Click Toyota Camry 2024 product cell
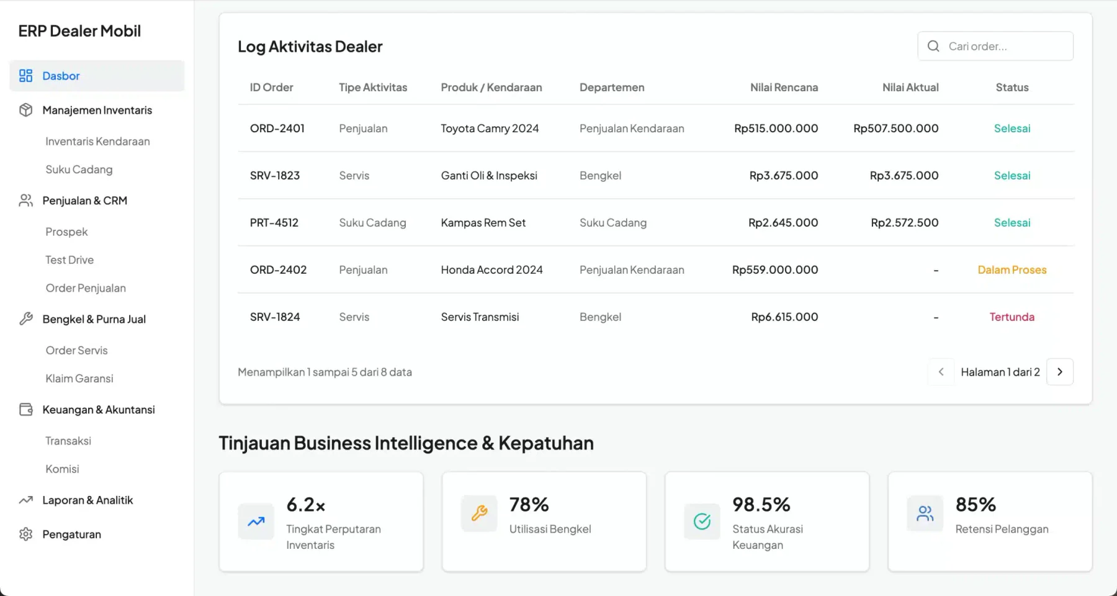 click(490, 129)
